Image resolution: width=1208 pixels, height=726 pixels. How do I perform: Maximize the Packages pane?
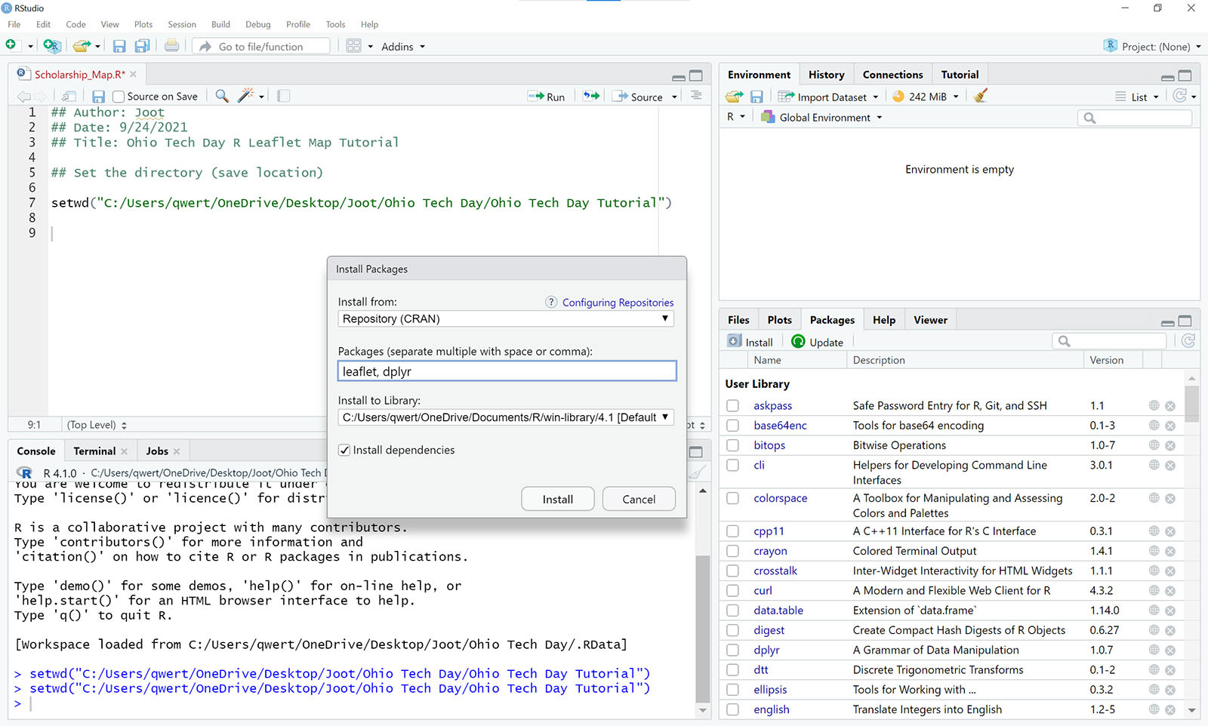point(1185,321)
